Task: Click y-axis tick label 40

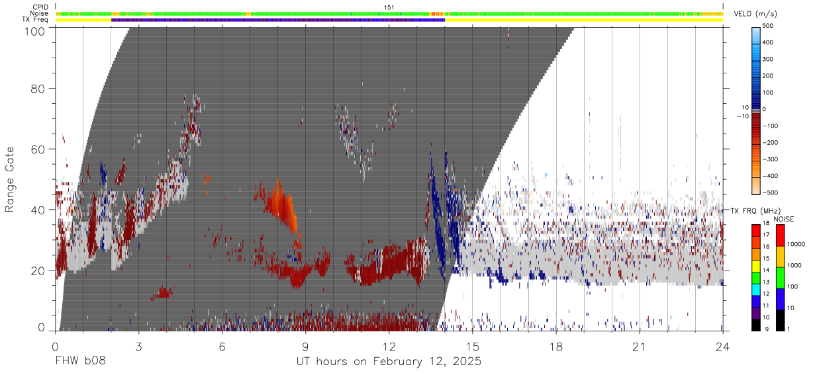Action: coord(39,210)
